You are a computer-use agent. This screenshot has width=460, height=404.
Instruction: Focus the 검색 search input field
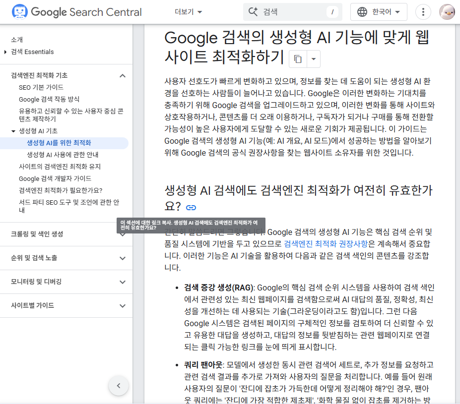pyautogui.click(x=292, y=12)
